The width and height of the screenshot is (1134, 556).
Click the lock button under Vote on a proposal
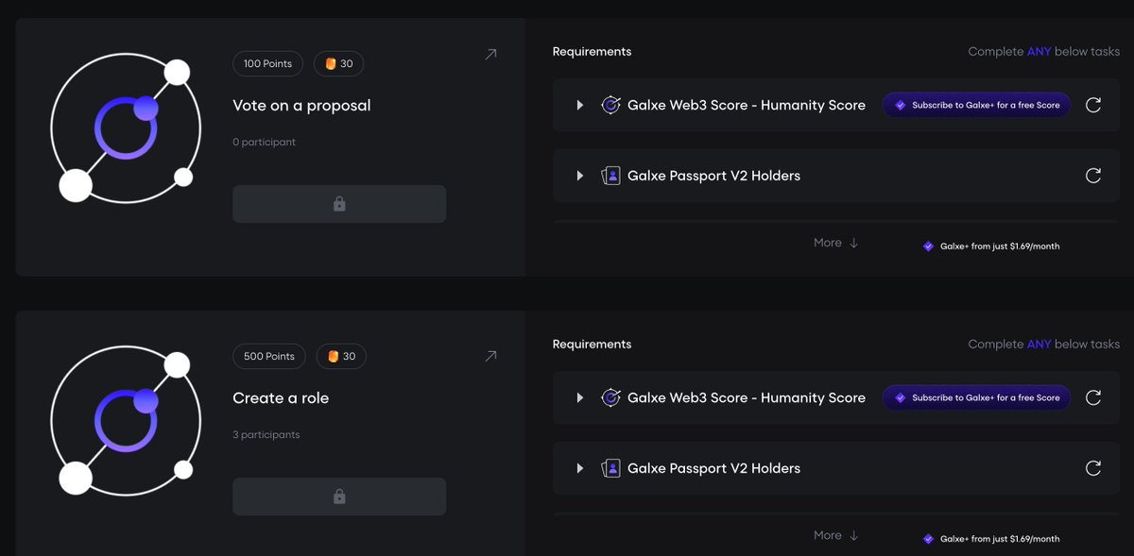click(x=339, y=204)
